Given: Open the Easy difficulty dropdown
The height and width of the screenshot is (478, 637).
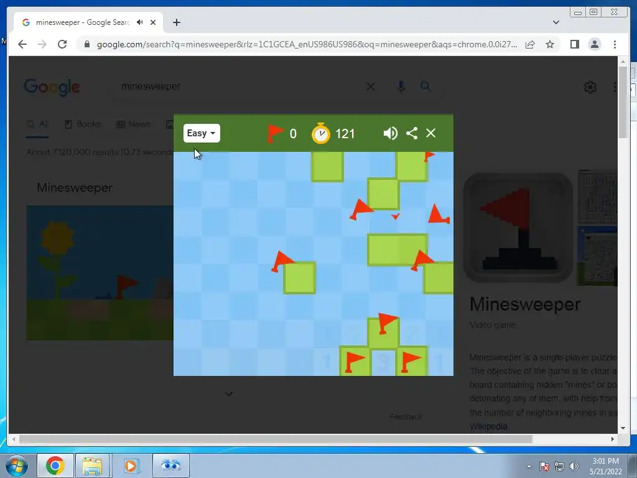Looking at the screenshot, I should [x=202, y=133].
